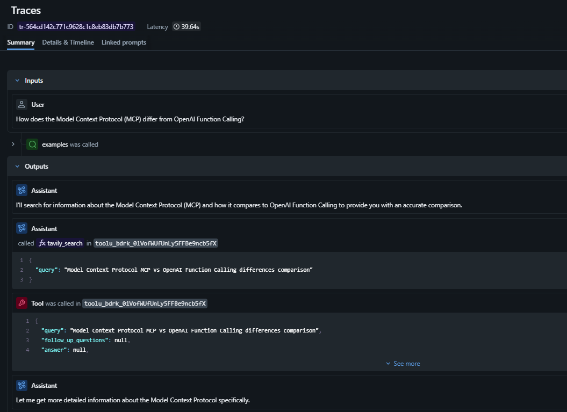The image size is (567, 412).
Task: Collapse the Inputs section
Action: point(17,81)
